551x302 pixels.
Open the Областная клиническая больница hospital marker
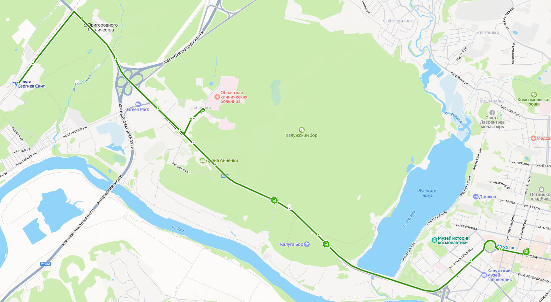click(x=217, y=97)
